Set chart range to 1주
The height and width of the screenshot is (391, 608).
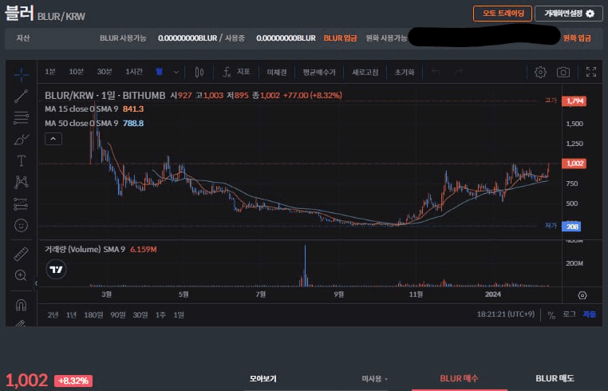[160, 315]
